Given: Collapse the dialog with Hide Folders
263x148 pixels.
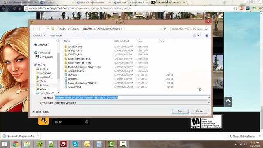Looking at the screenshot, I should [40, 112].
